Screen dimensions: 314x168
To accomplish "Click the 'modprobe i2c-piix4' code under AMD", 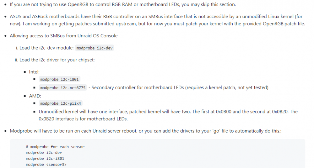I will tap(61, 103).
